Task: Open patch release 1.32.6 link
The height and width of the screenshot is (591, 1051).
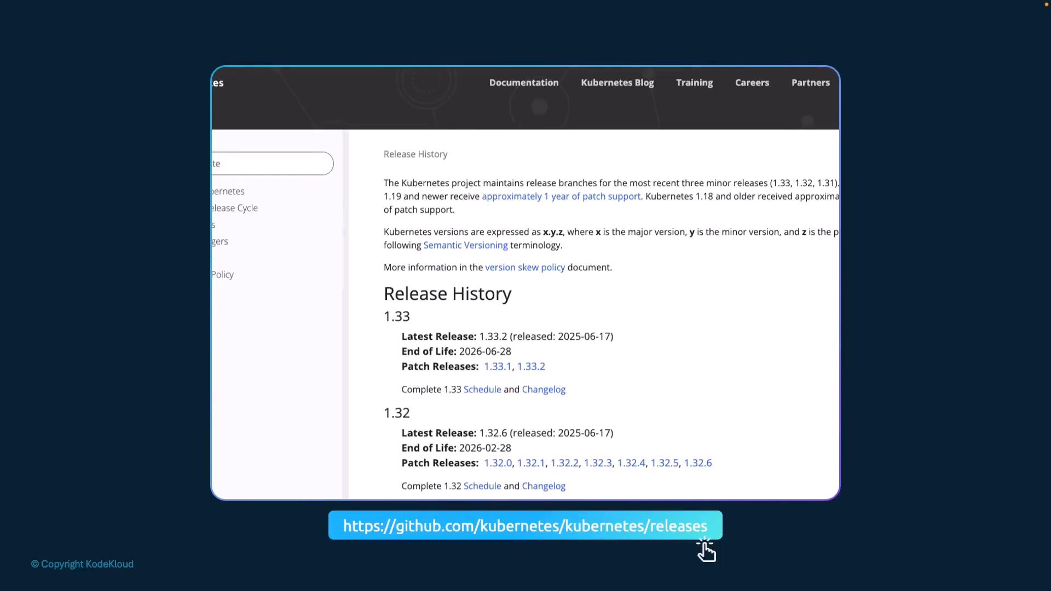Action: [x=698, y=463]
